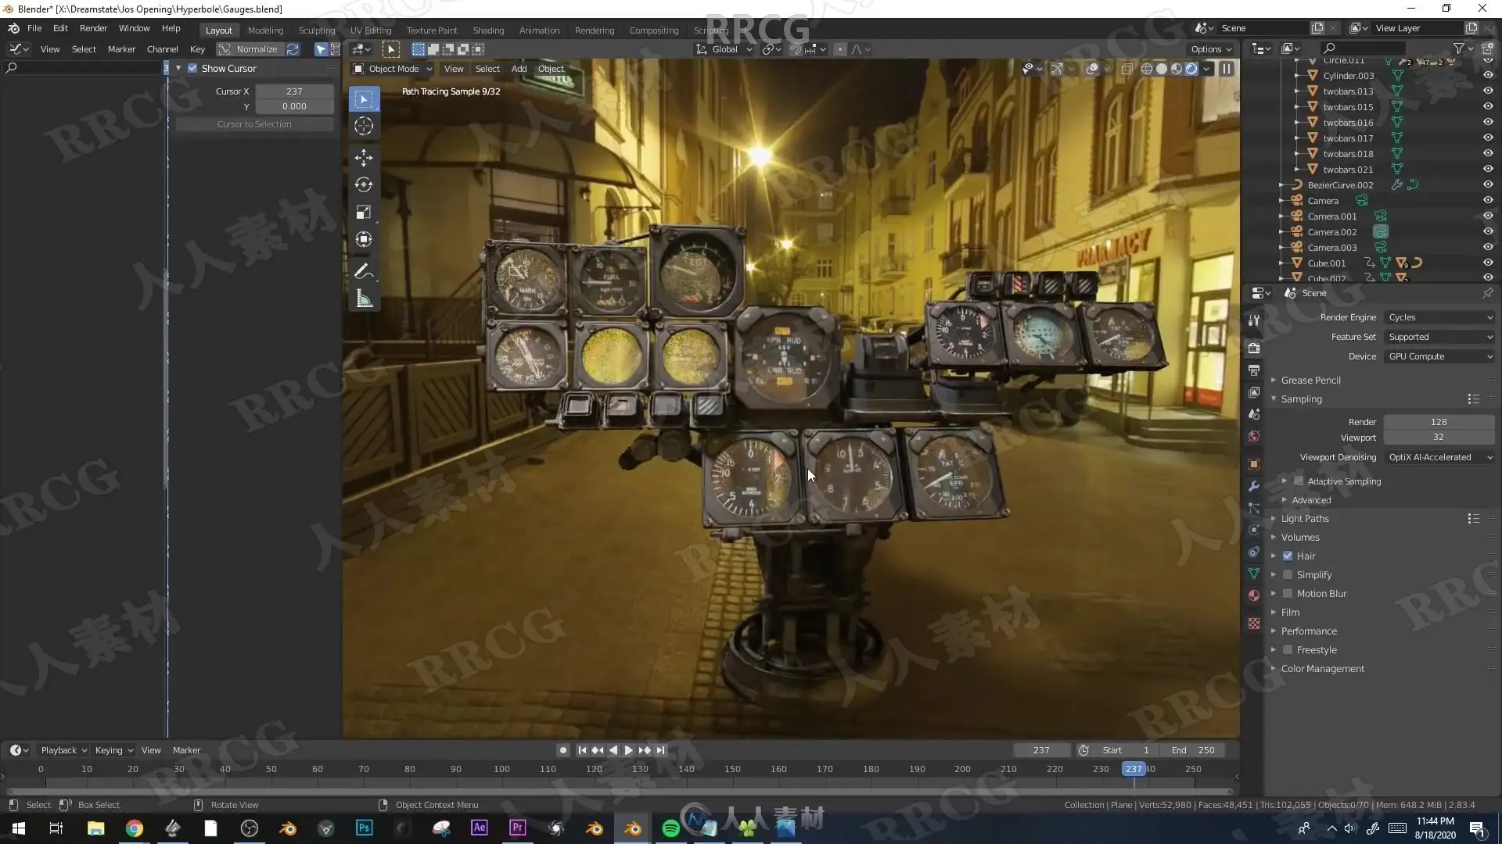The height and width of the screenshot is (844, 1502).
Task: Select the Move tool in viewport toolbar
Action: [364, 157]
